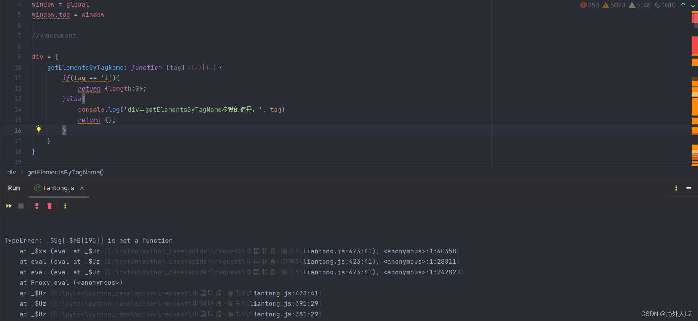Image resolution: width=698 pixels, height=321 pixels.
Task: Expand second folded {...} region on line 10
Action: 211,67
